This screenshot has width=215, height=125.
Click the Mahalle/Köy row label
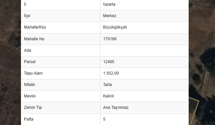(35, 27)
